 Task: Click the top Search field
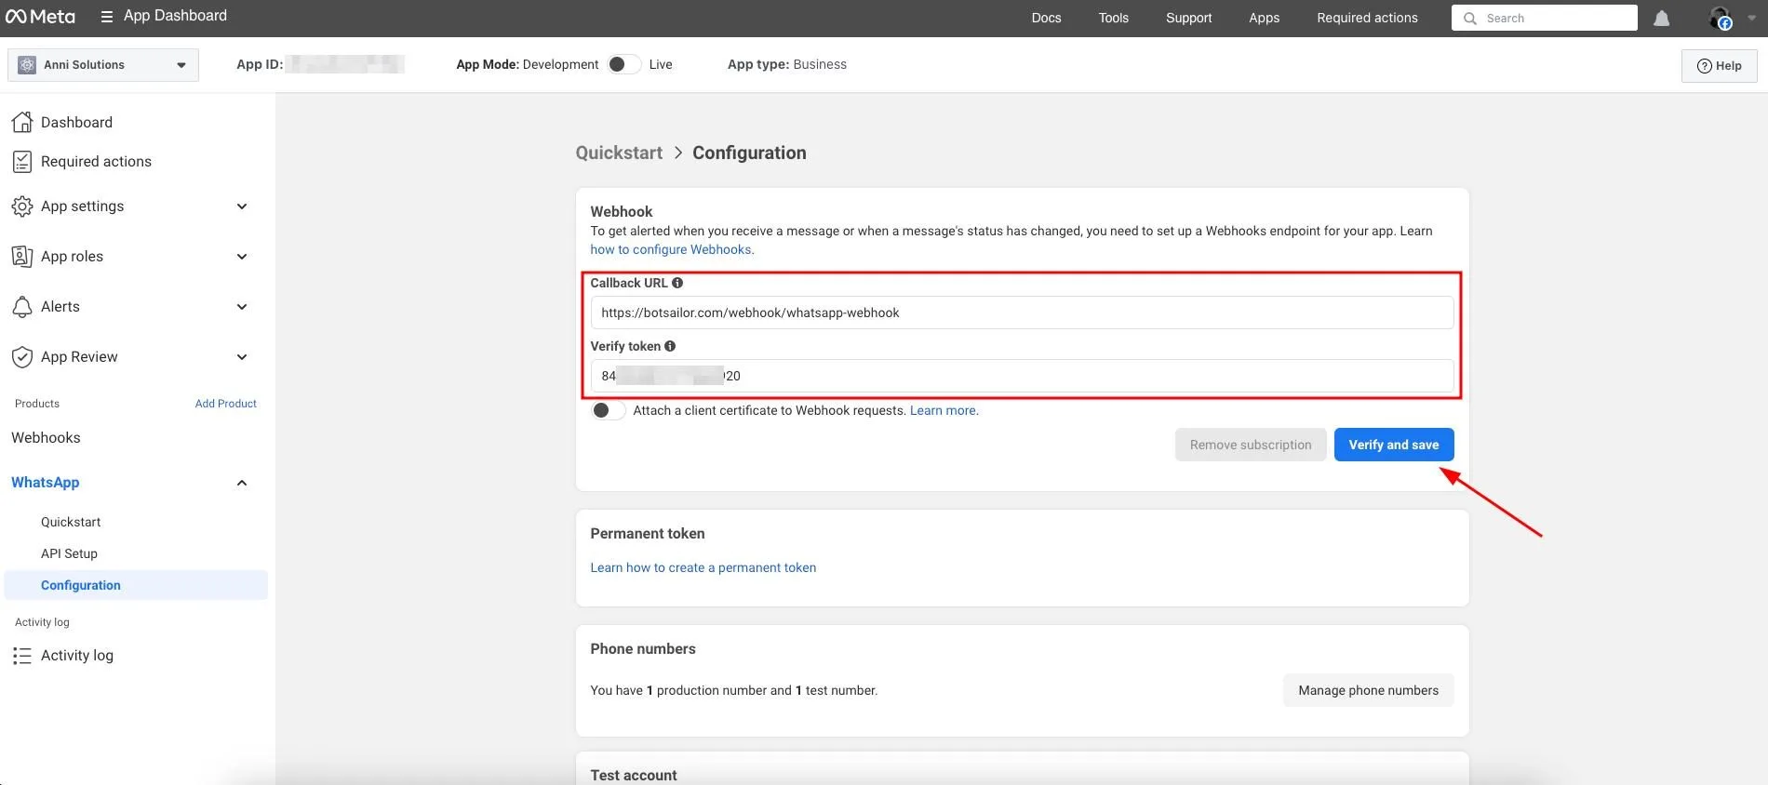1544,18
